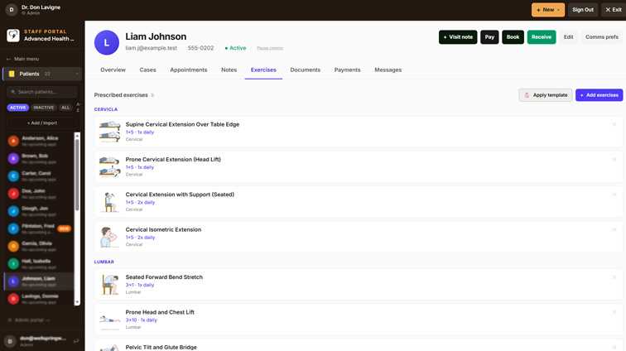Click the Apply template button

click(x=546, y=95)
